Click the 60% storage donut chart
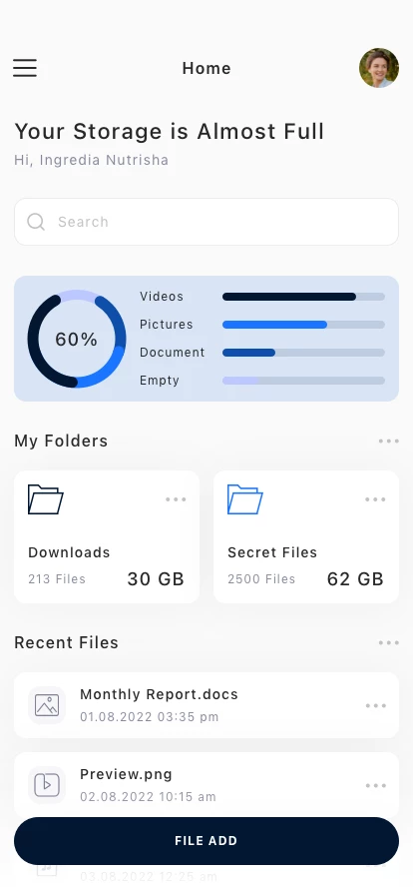The width and height of the screenshot is (413, 895). coord(77,339)
